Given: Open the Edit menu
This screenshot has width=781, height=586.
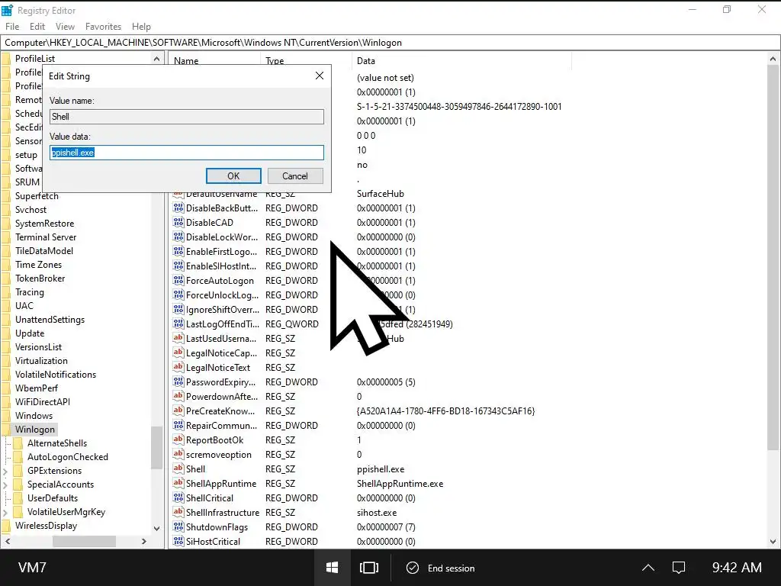Looking at the screenshot, I should (37, 27).
